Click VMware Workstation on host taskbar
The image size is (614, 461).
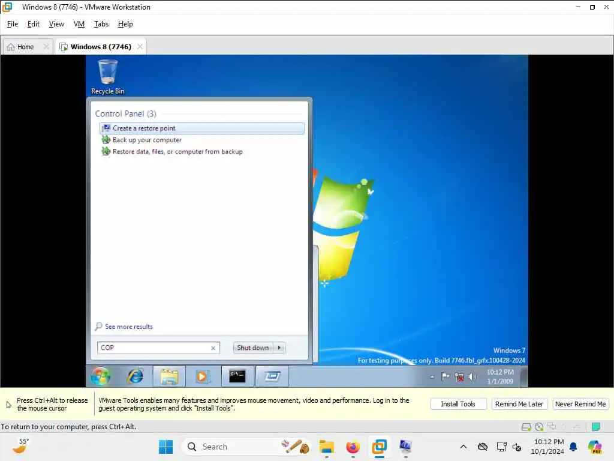pyautogui.click(x=379, y=447)
